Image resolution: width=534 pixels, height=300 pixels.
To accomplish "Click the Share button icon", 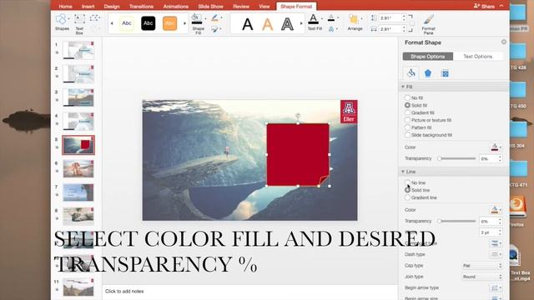I will pos(476,6).
